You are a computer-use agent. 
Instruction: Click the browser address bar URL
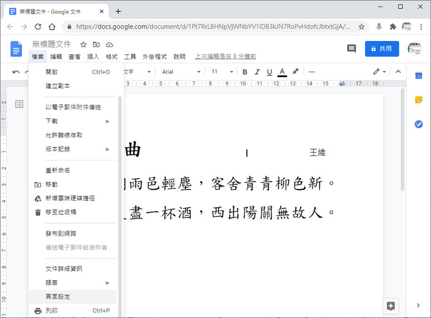pos(213,27)
